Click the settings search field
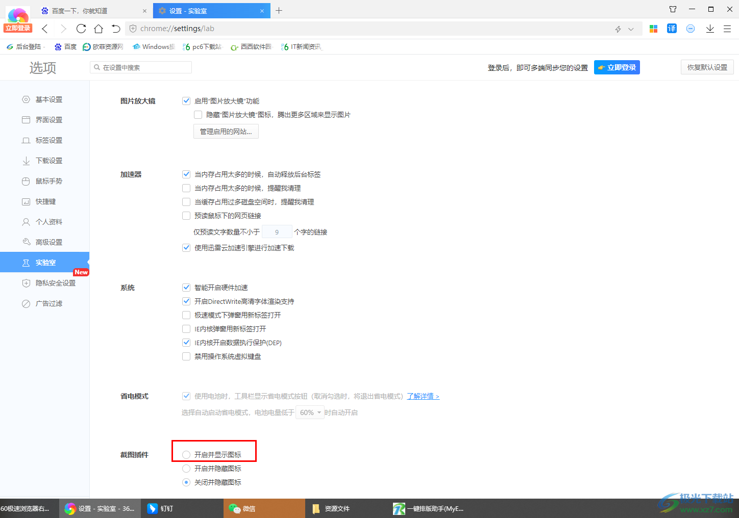The image size is (739, 518). (141, 67)
